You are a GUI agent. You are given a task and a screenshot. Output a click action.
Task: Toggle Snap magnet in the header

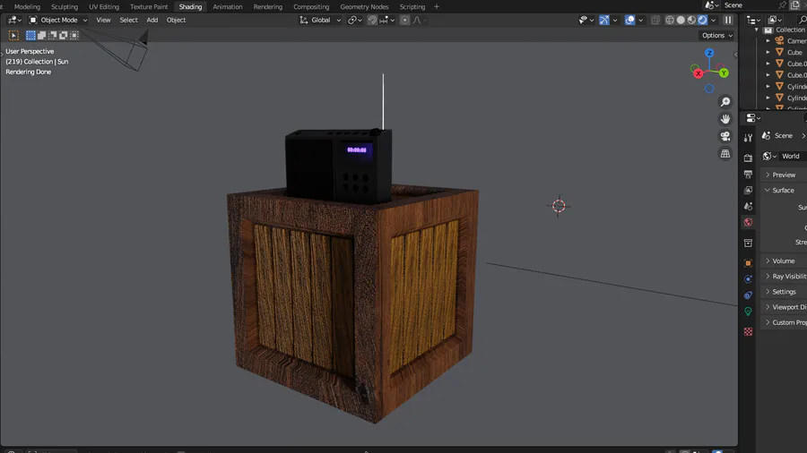(372, 20)
